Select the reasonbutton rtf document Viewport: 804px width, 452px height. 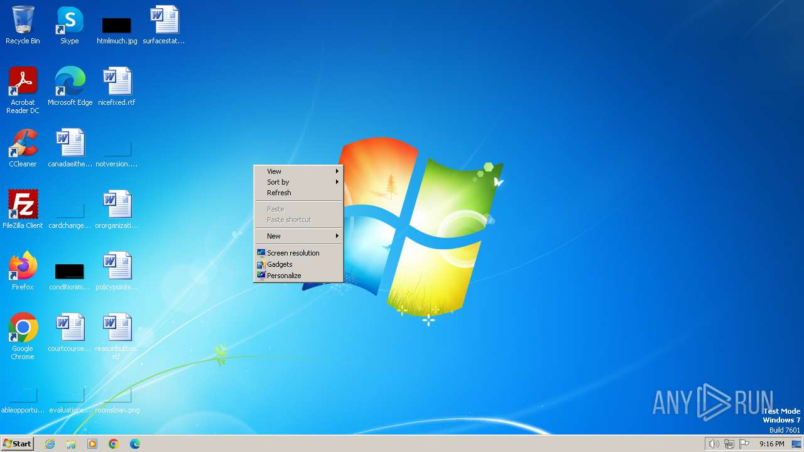click(x=117, y=336)
